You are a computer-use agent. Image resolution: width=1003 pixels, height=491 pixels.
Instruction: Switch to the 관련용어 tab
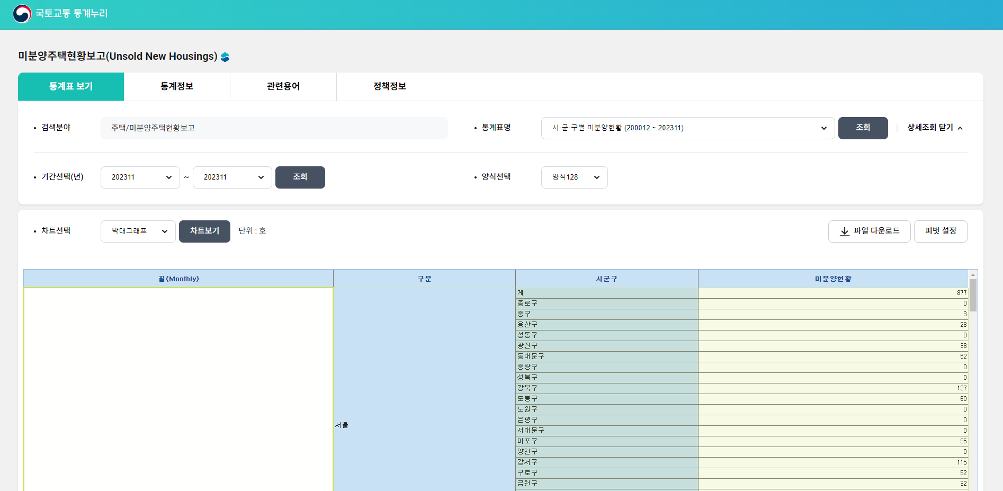tap(283, 86)
